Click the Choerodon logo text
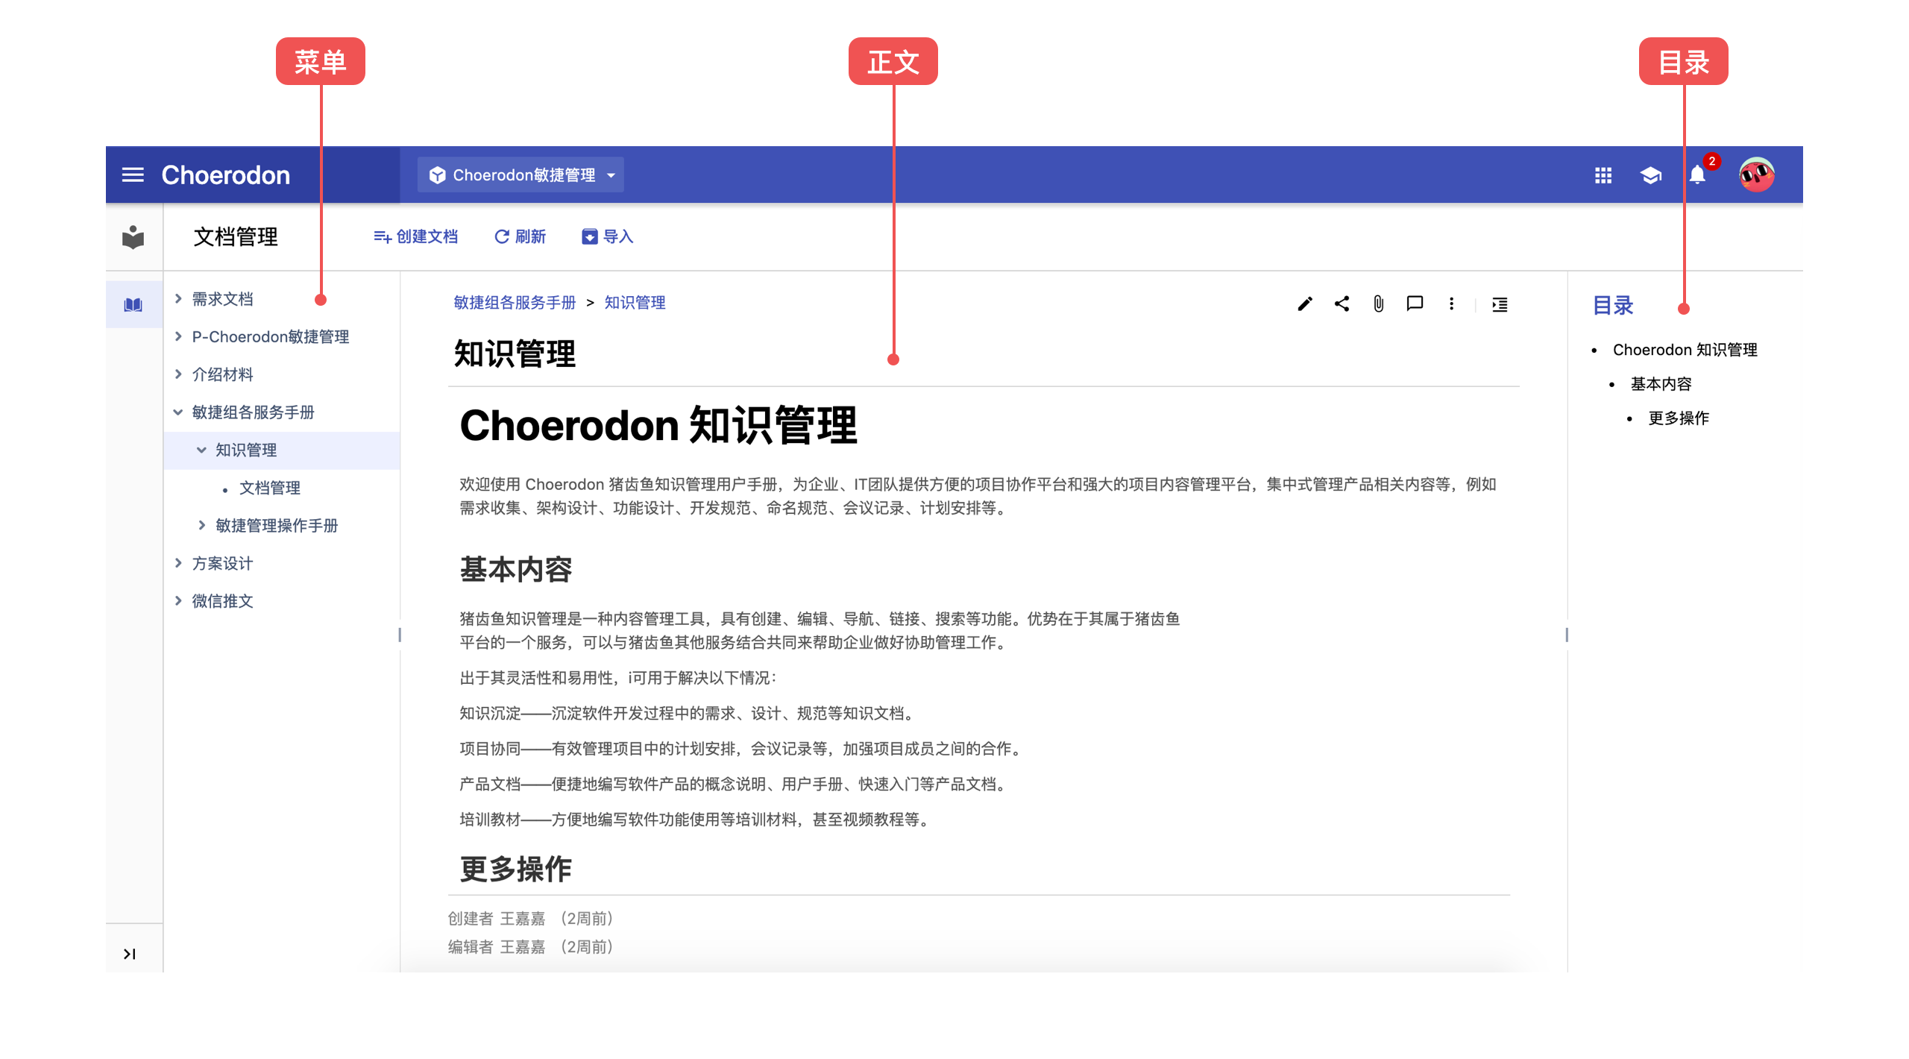Viewport: 1909px width, 1059px height. tap(225, 175)
